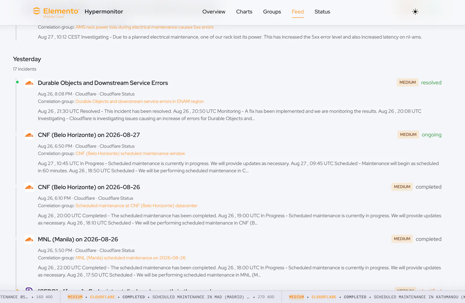Click the 'ongoing' status label
This screenshot has width=465, height=303.
(x=432, y=135)
